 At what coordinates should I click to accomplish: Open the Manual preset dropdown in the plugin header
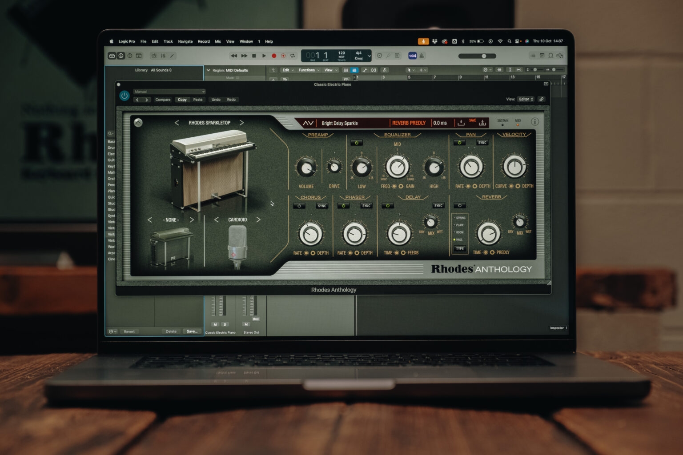169,92
